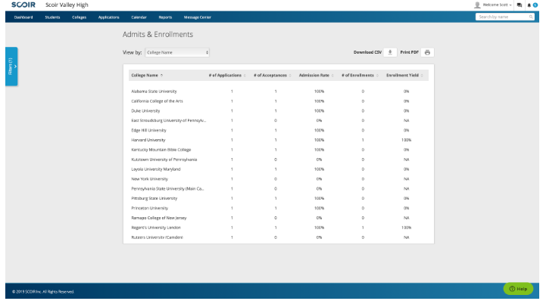Image resolution: width=543 pixels, height=301 pixels.
Task: Sort by # of Enrollments column
Action: 360,75
